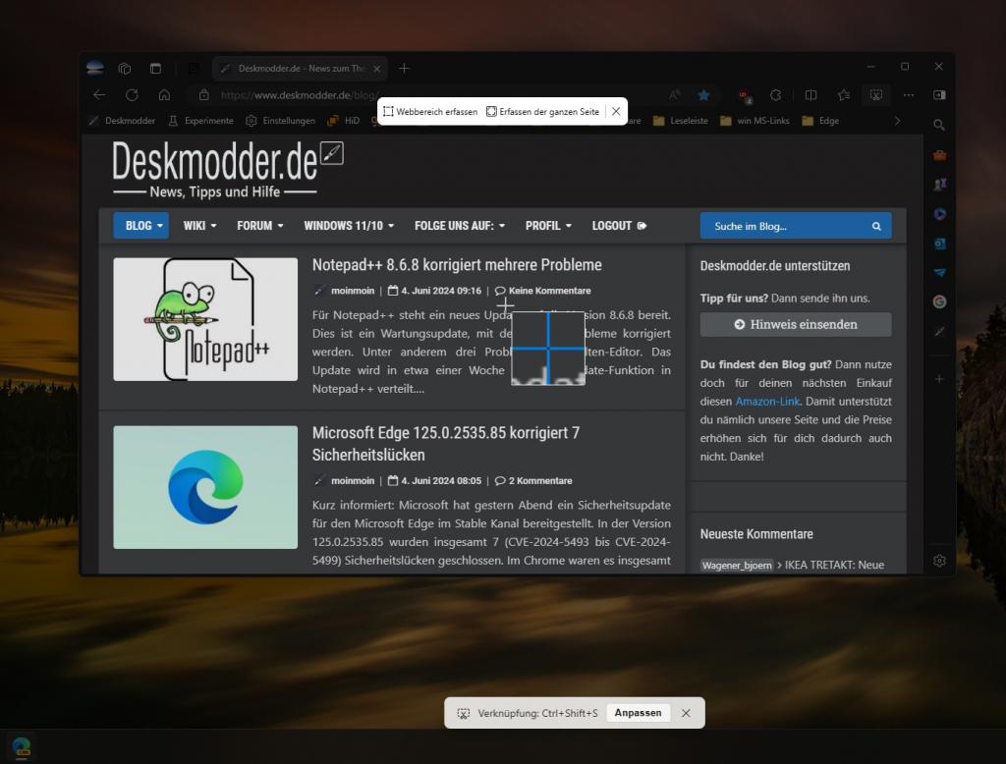Open the Outlook icon in Edge sidebar
This screenshot has width=1006, height=764.
coord(939,243)
